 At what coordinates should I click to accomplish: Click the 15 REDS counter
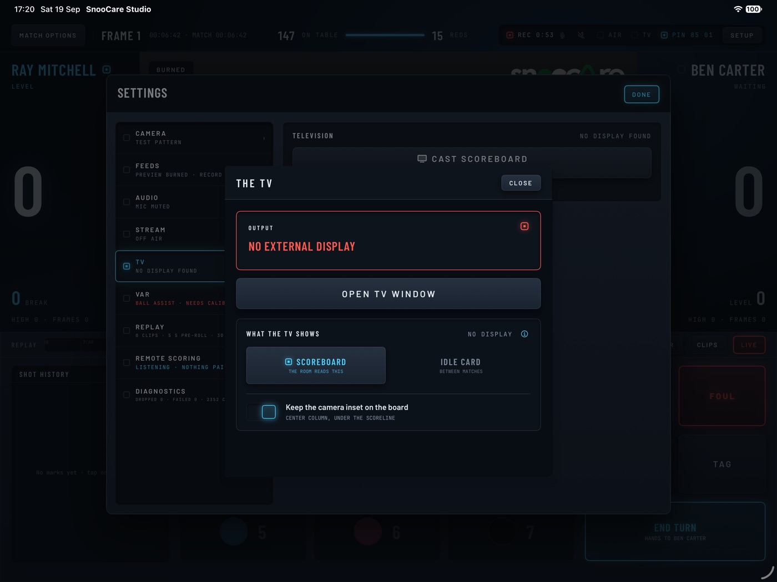point(450,35)
